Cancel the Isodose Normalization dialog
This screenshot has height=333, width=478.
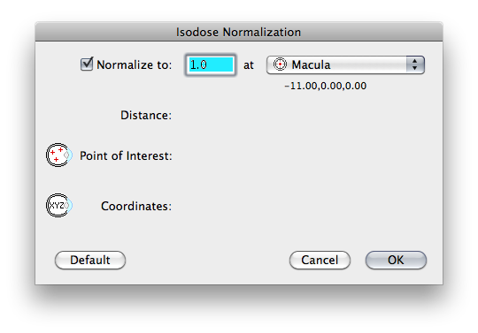coord(320,260)
